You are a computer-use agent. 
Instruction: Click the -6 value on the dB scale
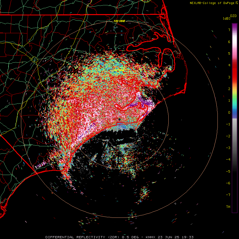228,183
